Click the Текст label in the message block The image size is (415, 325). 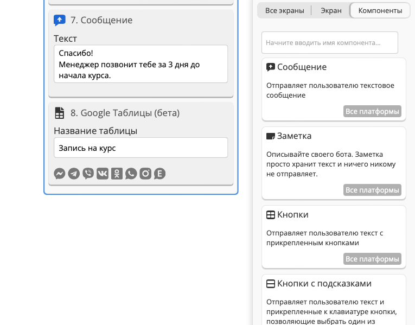(65, 39)
